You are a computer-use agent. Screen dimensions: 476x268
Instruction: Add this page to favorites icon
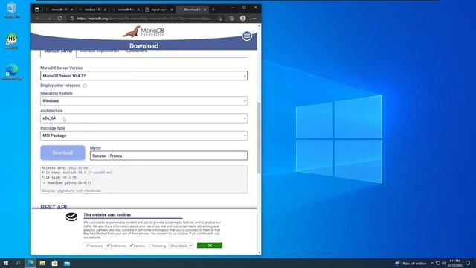point(220,19)
